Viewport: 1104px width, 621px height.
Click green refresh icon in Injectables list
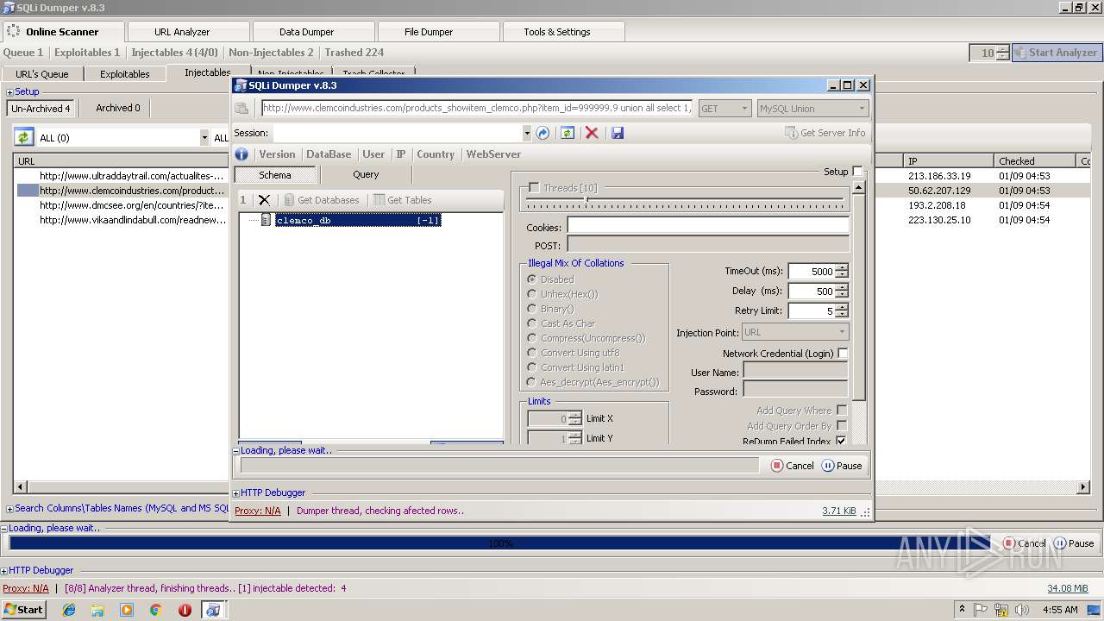(23, 137)
